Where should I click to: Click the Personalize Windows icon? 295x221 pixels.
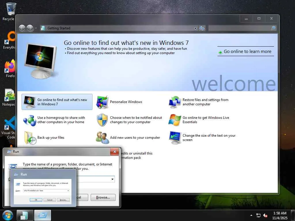point(102,102)
